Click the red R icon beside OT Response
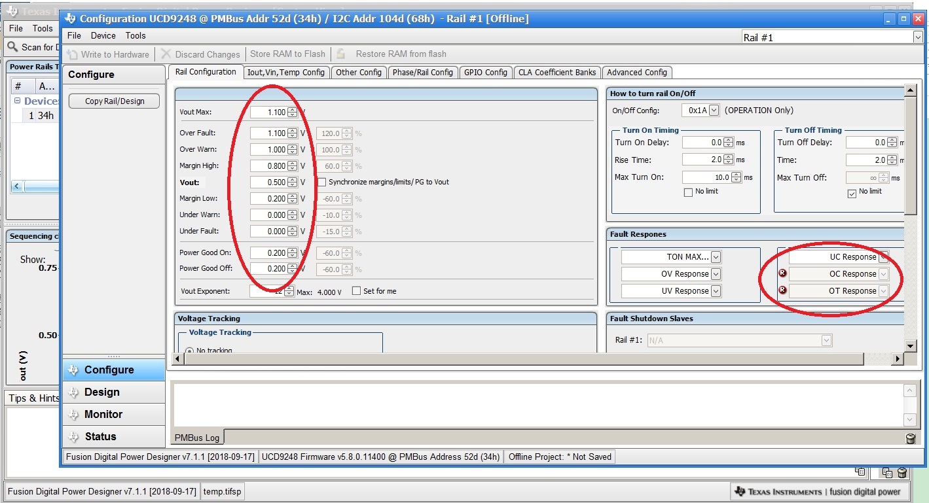Screen dimensions: 929x503 point(782,290)
